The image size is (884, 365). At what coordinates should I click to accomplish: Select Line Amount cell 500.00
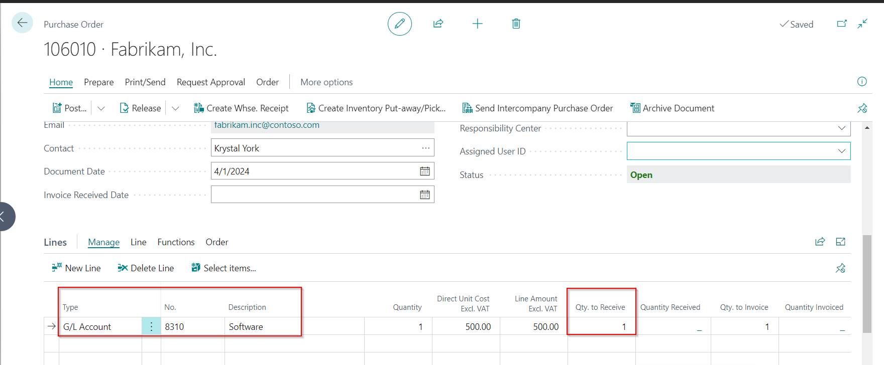533,326
